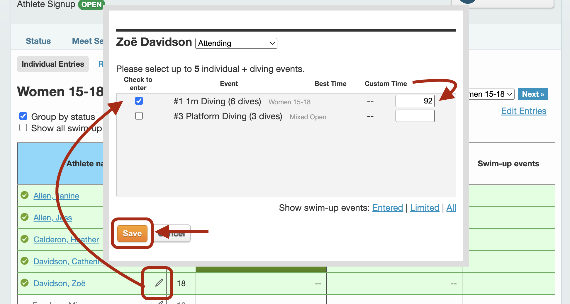
Task: Check the #3 Platform Diving event checkbox
Action: (x=139, y=116)
